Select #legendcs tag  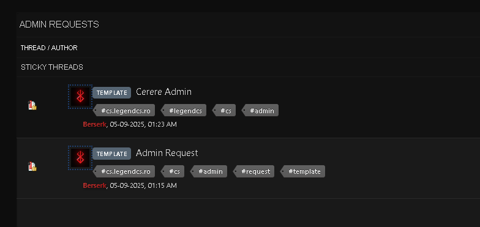tap(184, 110)
